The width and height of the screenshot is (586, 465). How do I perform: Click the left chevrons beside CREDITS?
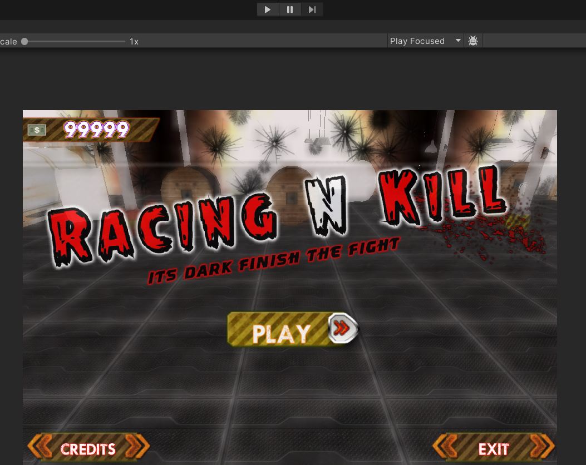[x=41, y=447]
